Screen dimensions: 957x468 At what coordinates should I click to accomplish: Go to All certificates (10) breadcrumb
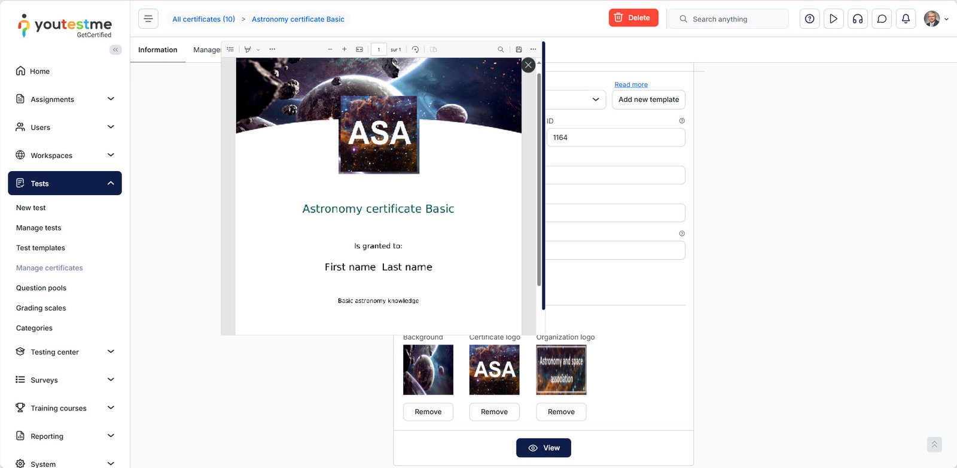(x=204, y=19)
